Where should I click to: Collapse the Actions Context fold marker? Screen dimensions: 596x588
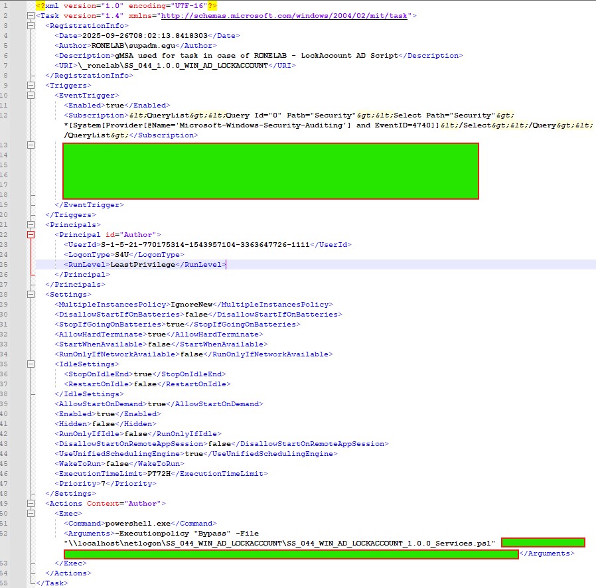tap(31, 503)
